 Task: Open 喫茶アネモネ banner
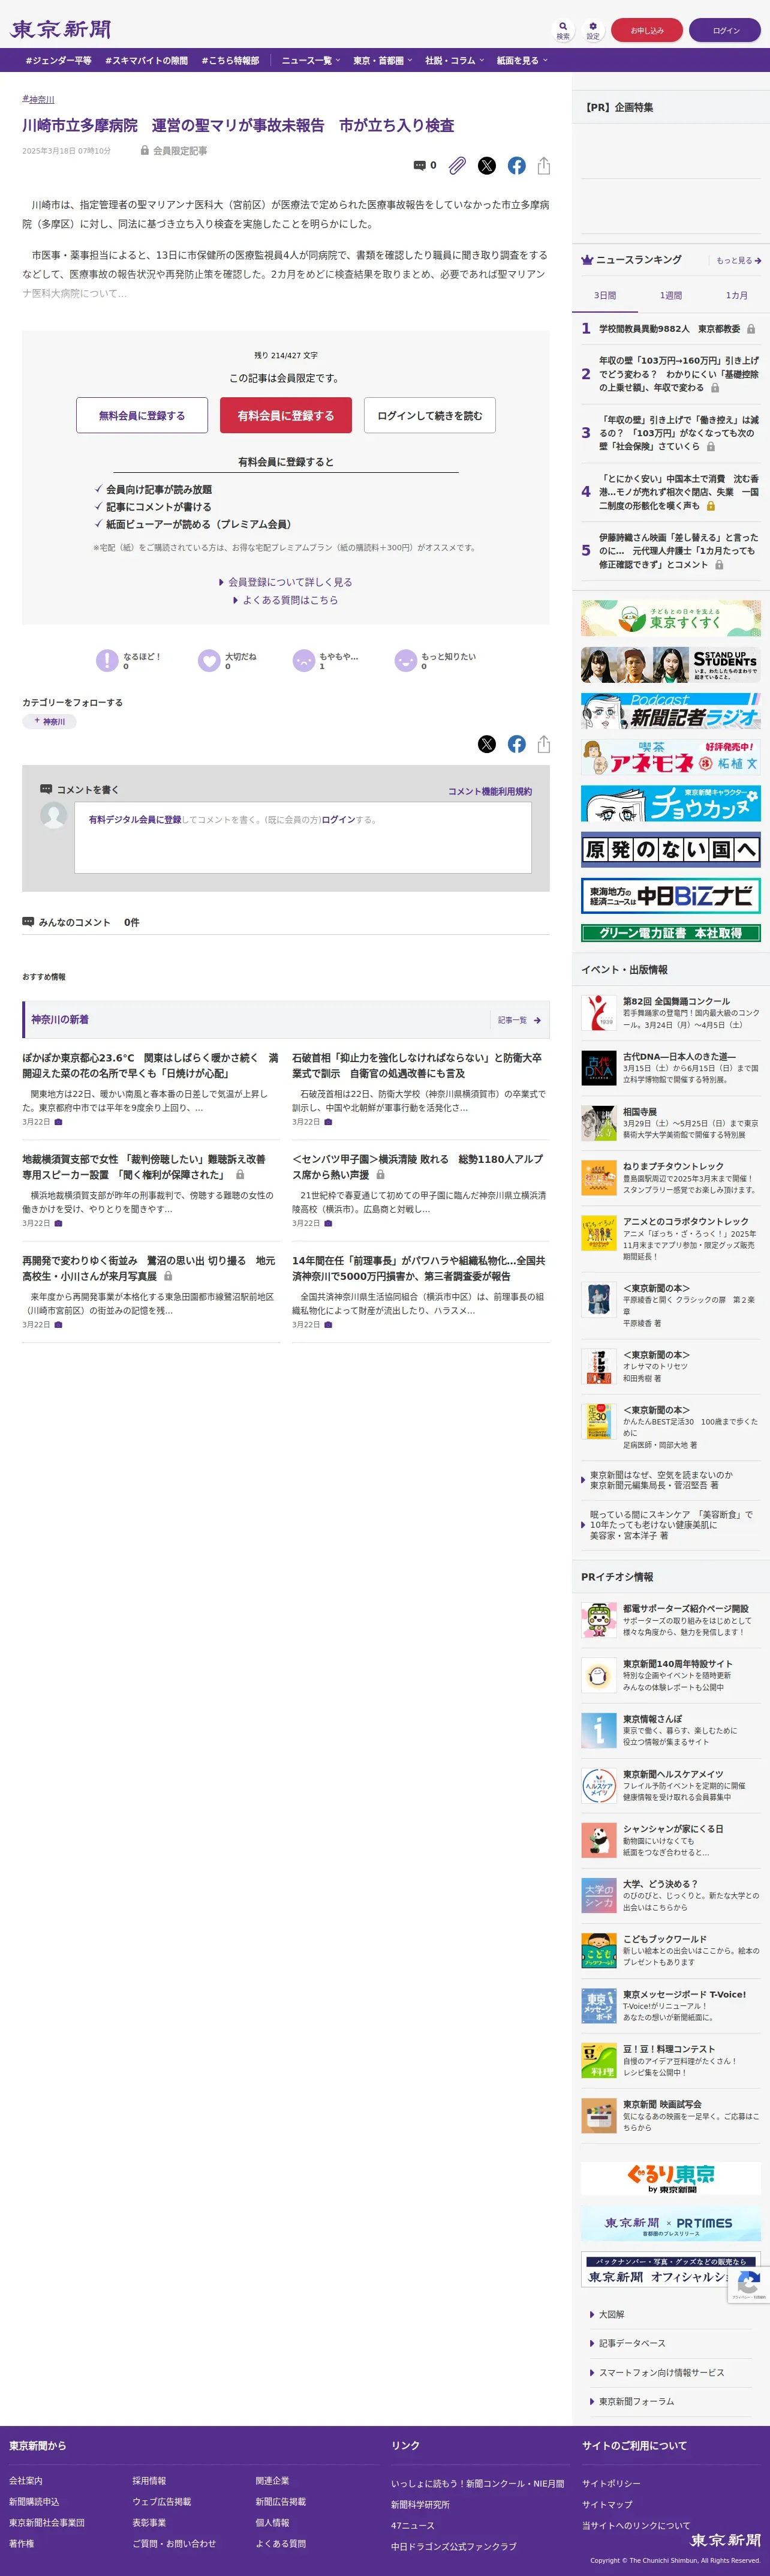[671, 757]
